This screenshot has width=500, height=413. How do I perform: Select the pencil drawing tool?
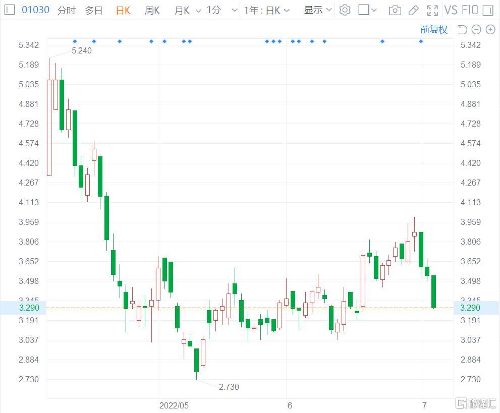click(413, 10)
